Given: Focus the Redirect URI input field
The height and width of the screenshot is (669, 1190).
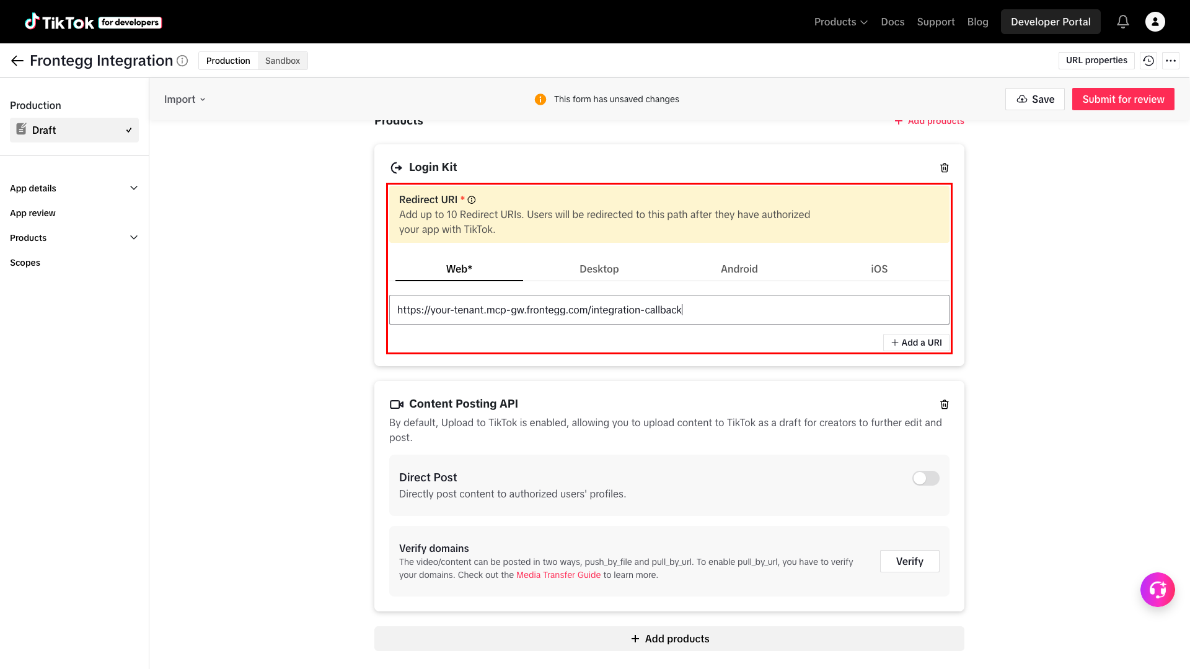Looking at the screenshot, I should pyautogui.click(x=669, y=310).
